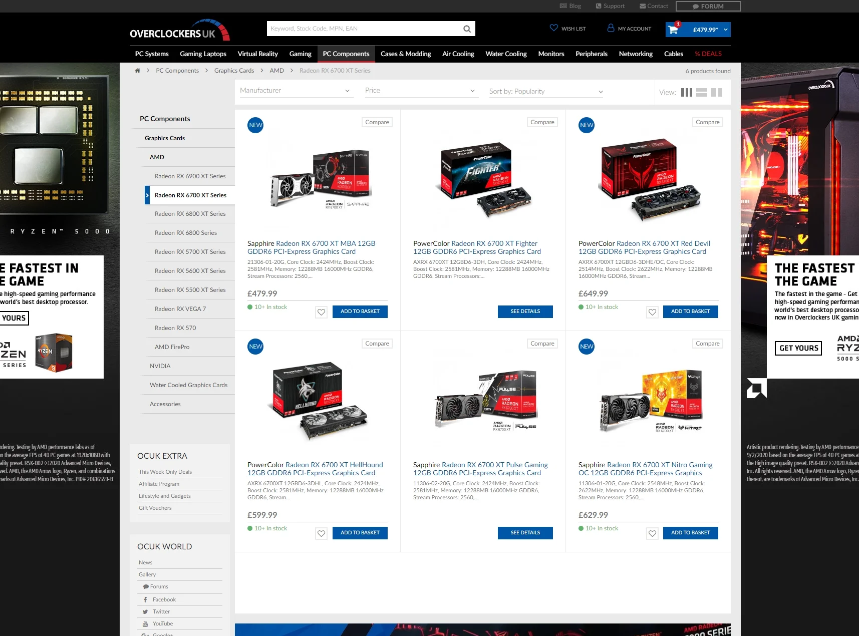Open This Week Only Deals link

[x=165, y=472]
